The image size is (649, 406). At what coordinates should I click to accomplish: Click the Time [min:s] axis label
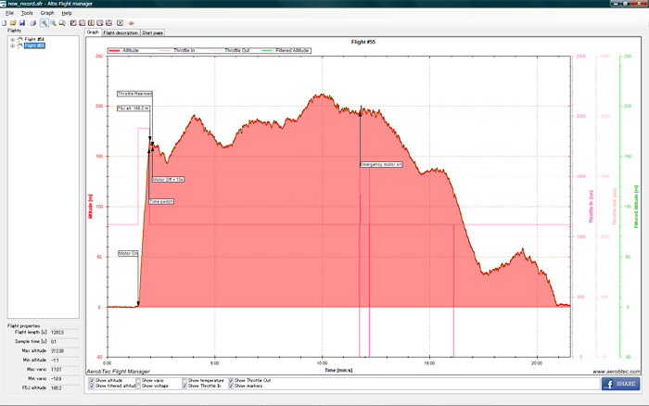[338, 370]
